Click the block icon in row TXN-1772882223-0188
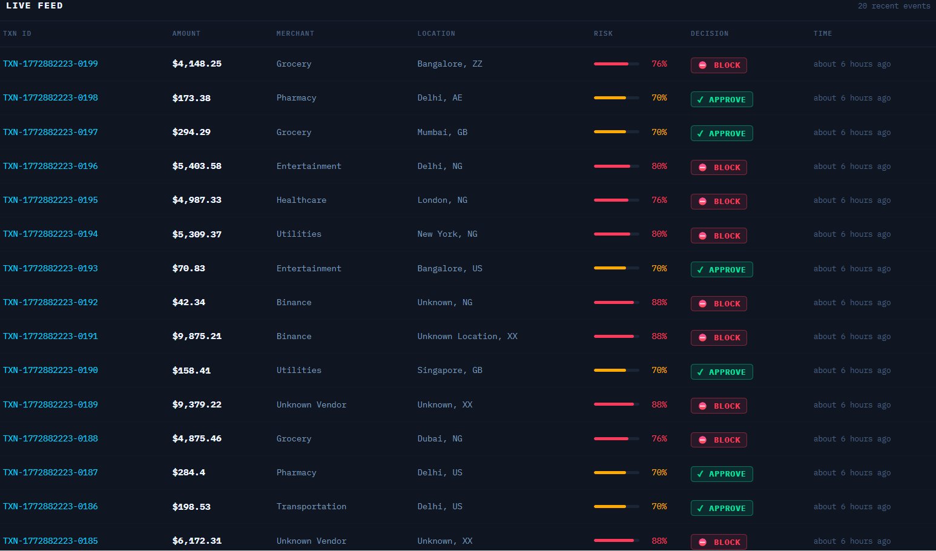The image size is (936, 551). (x=702, y=440)
